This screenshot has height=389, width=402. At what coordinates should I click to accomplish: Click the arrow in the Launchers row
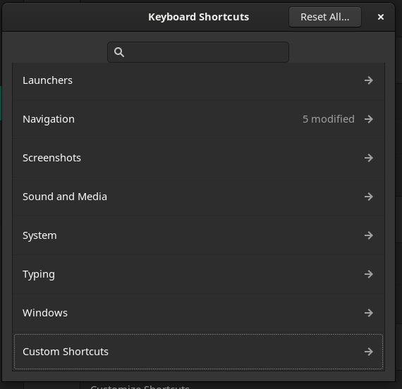point(369,80)
